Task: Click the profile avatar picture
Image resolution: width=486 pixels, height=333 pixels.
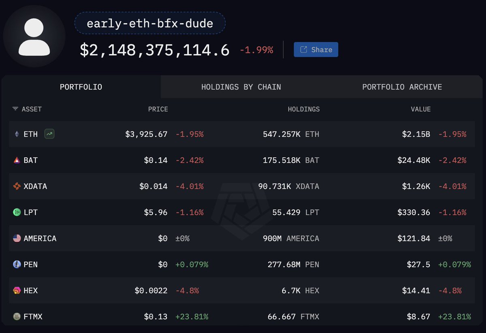Action: [34, 36]
